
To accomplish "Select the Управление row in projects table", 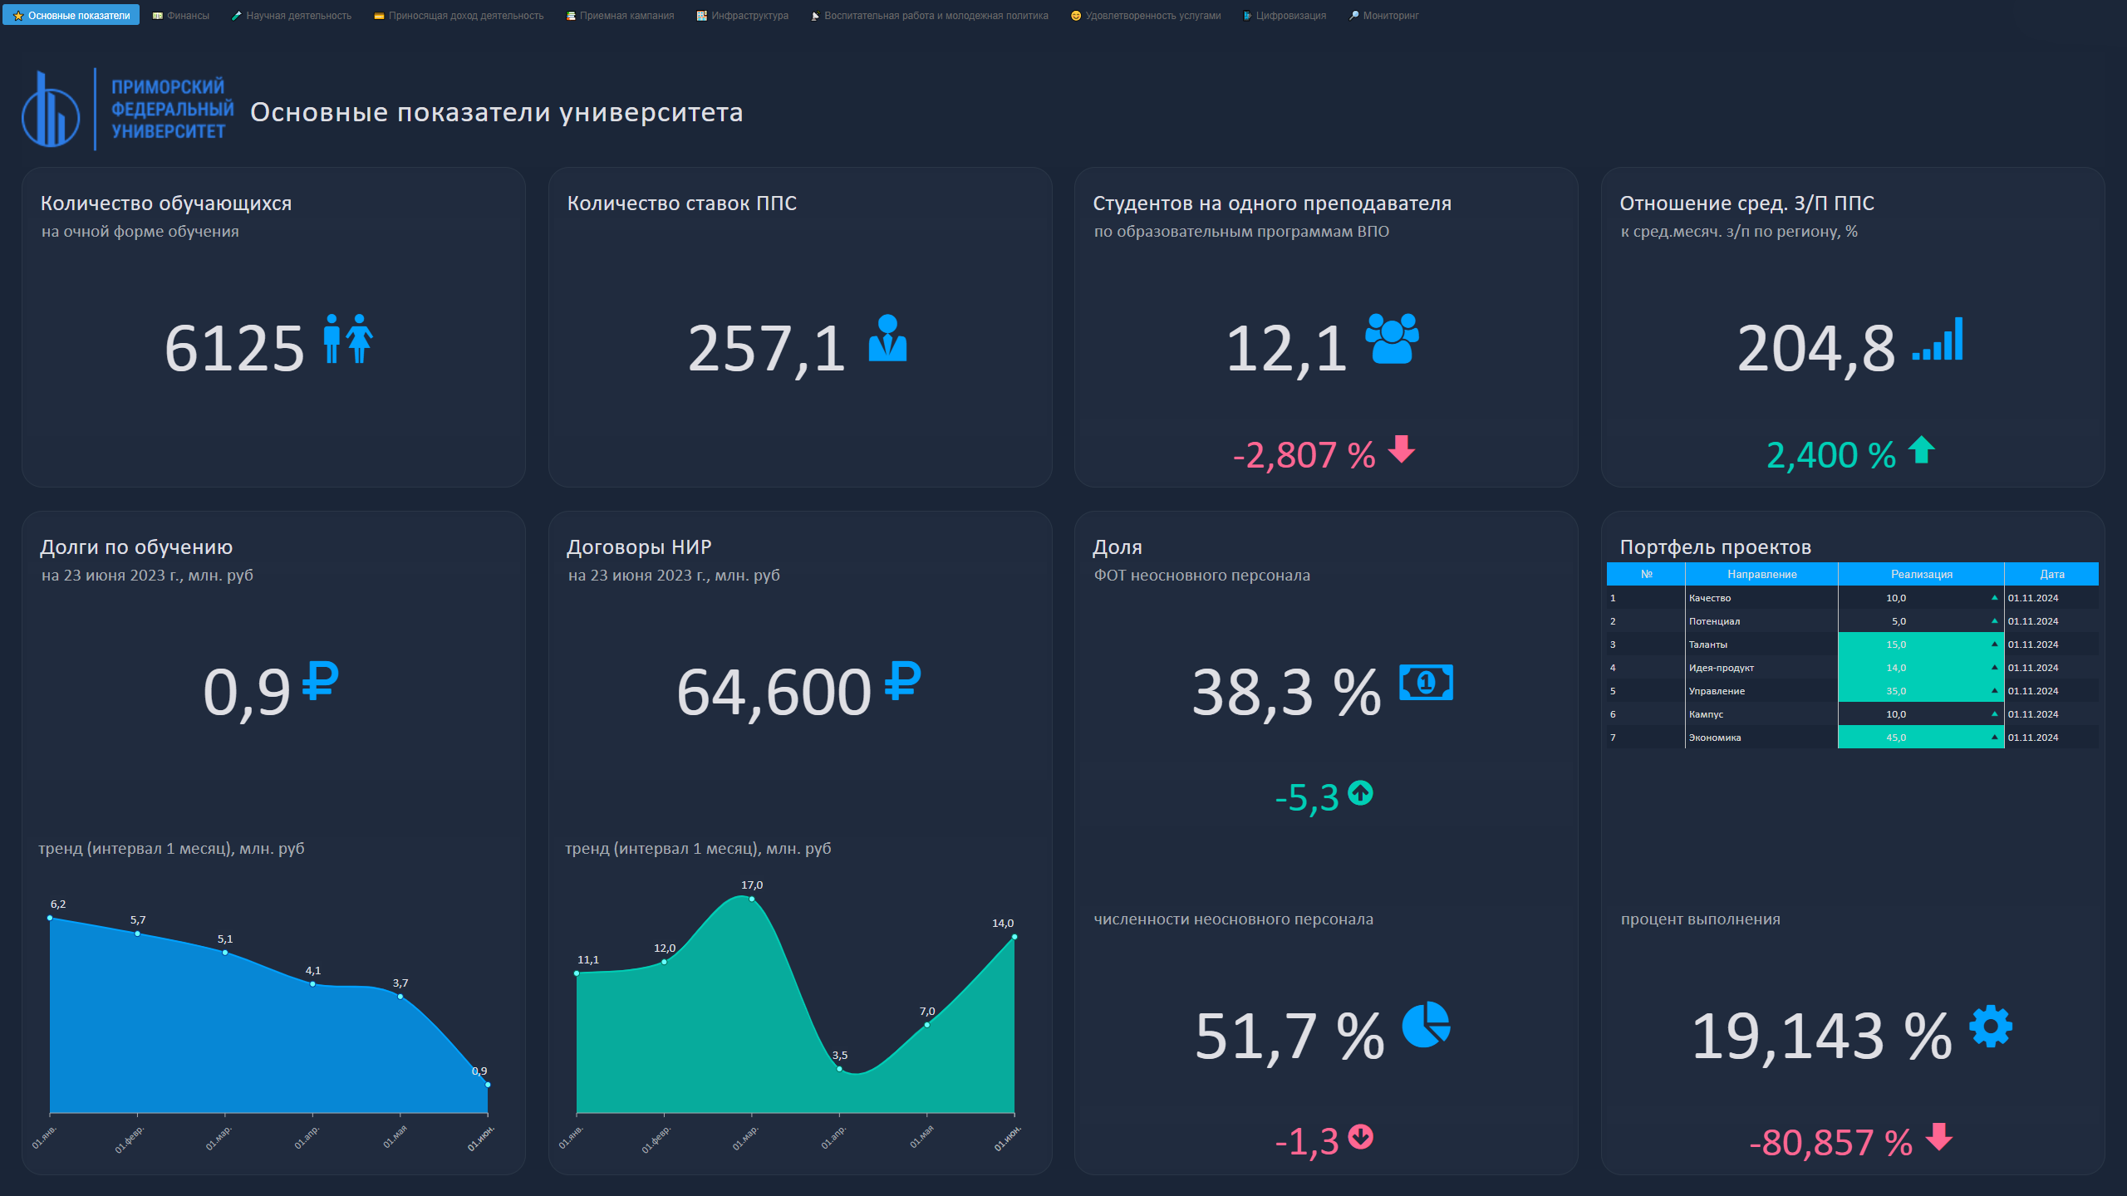I will 1717,691.
